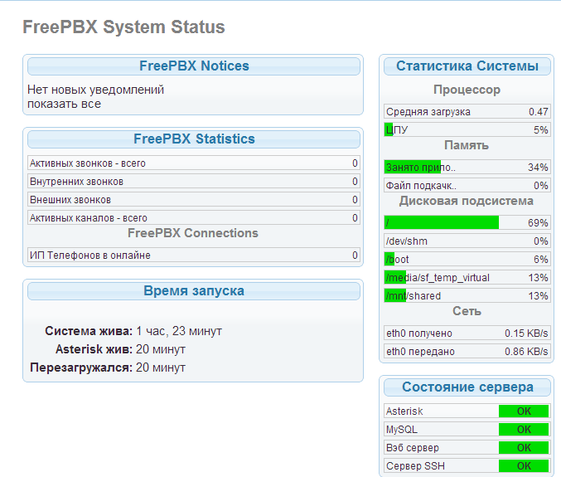Click the 'Средняя загрузка' load average row
The image size is (561, 477).
pos(467,112)
